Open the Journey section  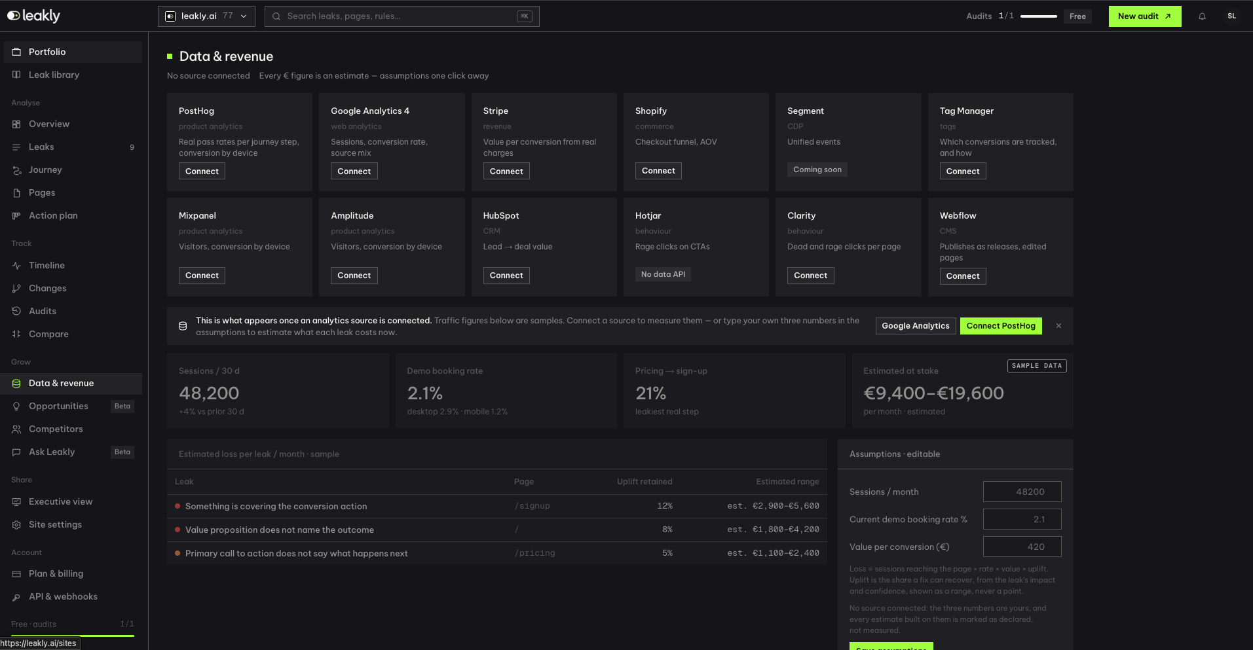click(x=73, y=170)
